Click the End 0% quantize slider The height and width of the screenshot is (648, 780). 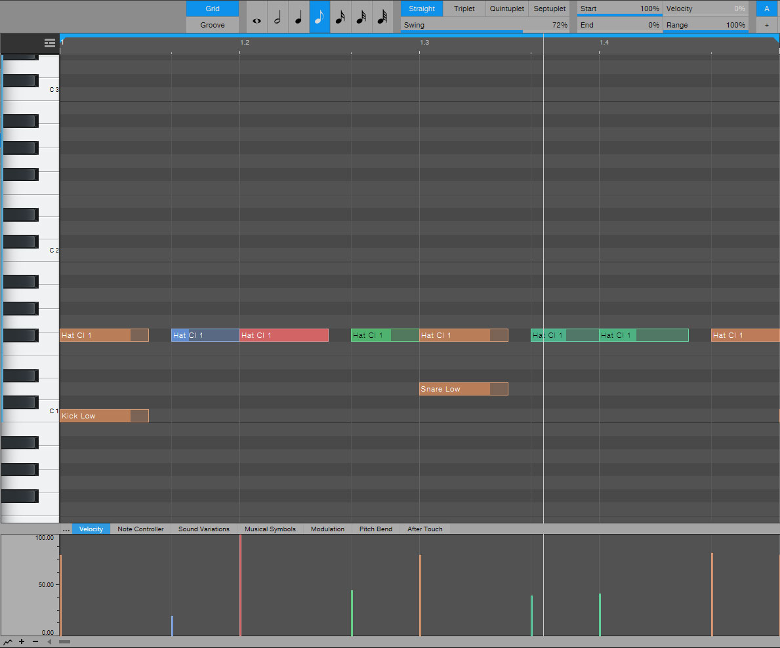coord(620,25)
